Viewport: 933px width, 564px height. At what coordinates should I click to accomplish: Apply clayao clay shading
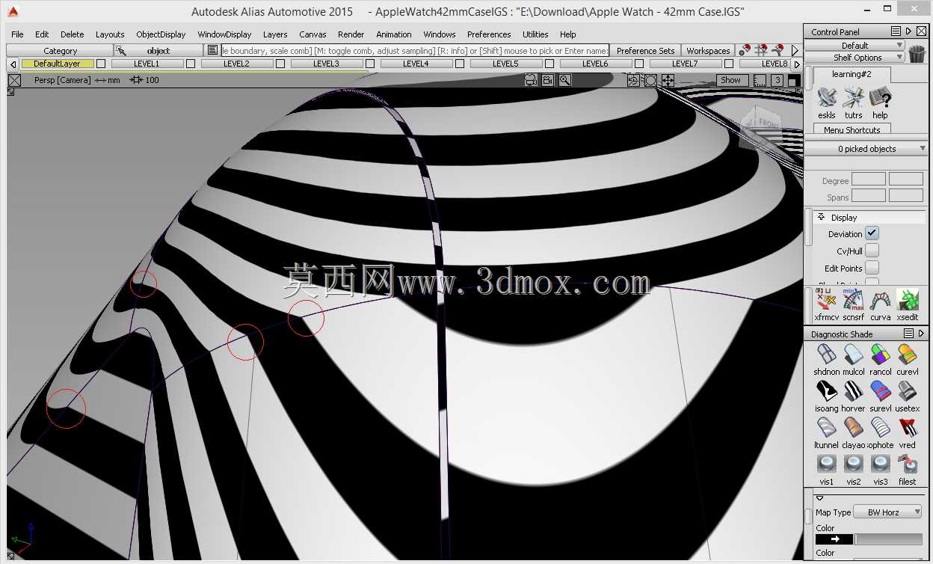click(853, 428)
